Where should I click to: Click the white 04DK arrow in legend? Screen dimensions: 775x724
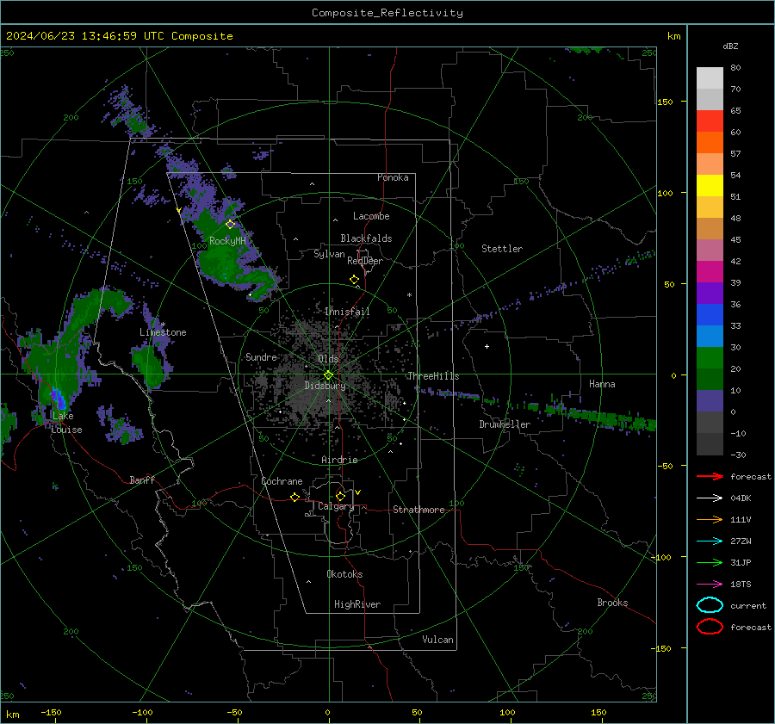(x=710, y=498)
